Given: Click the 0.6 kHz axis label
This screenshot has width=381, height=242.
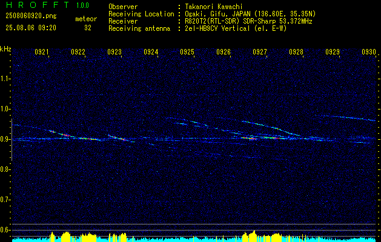Looking at the screenshot, I should point(5,230).
